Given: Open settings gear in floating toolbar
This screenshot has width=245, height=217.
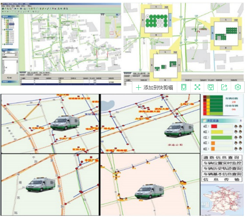Looking at the screenshot, I should 238,87.
